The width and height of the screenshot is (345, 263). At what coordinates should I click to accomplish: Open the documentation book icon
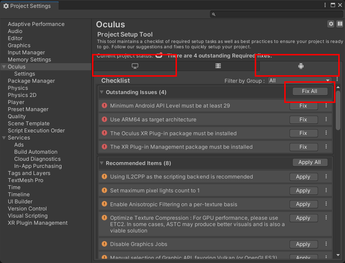pos(340,24)
